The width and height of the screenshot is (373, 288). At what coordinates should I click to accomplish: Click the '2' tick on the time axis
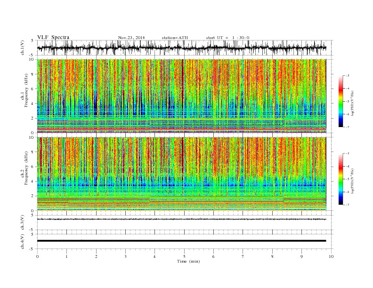coord(96,256)
